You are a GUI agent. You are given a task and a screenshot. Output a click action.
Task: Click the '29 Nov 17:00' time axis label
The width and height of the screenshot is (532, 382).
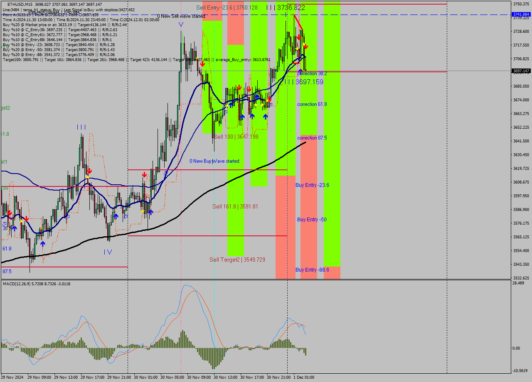tap(93, 377)
